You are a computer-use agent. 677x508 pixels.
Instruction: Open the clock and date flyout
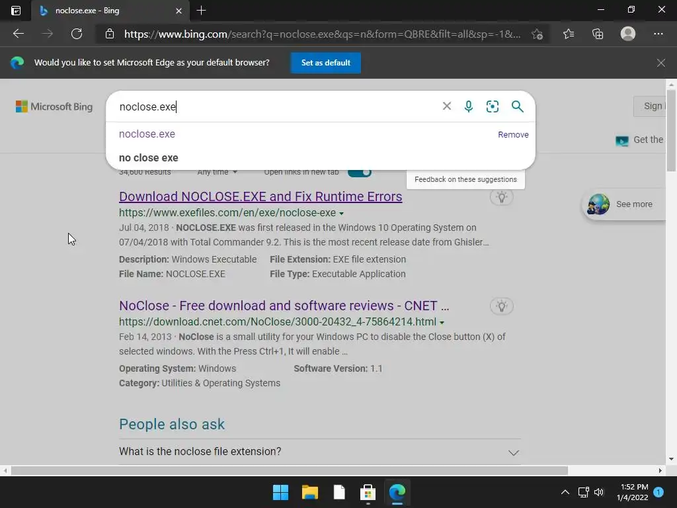pyautogui.click(x=633, y=492)
